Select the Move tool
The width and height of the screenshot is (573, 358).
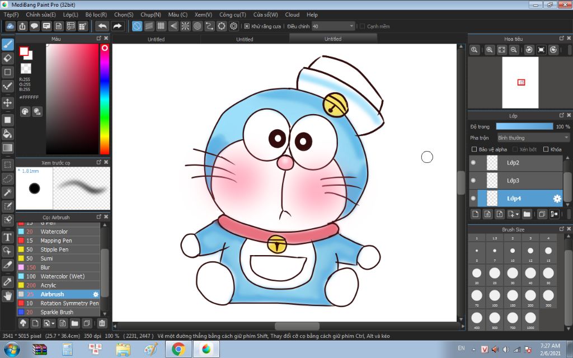click(x=7, y=103)
